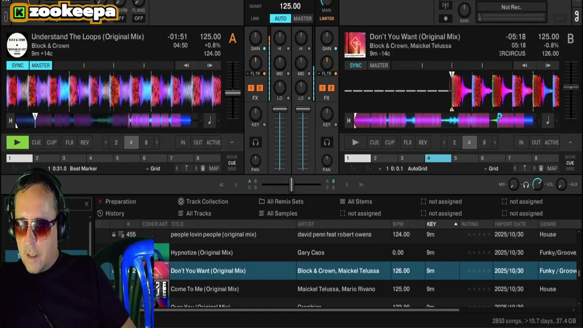583x328 pixels.
Task: Expand deck A advanced panel chevron
Action: [232, 143]
